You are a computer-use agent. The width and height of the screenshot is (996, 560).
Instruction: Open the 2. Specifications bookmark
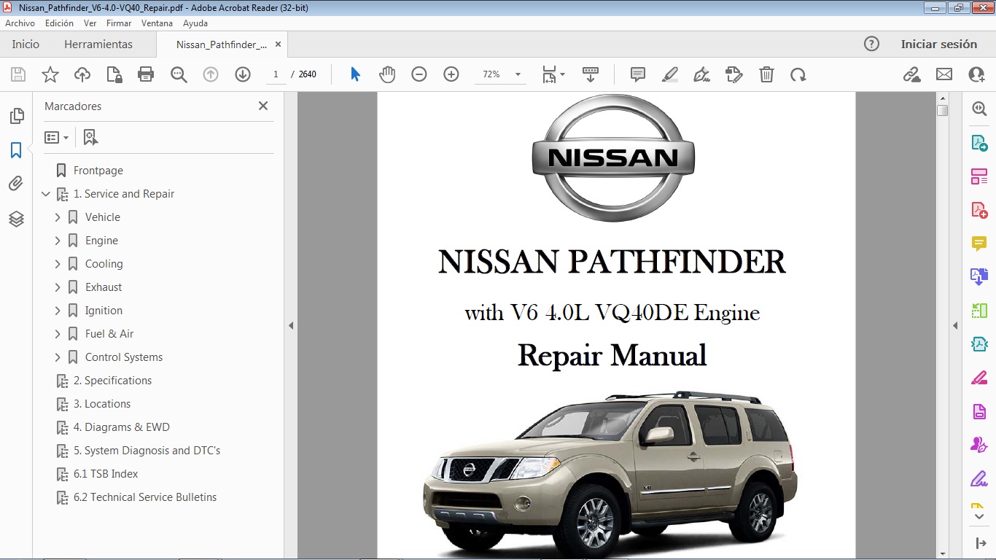[112, 381]
